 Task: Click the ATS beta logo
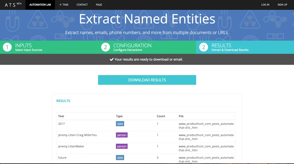pos(13,5)
